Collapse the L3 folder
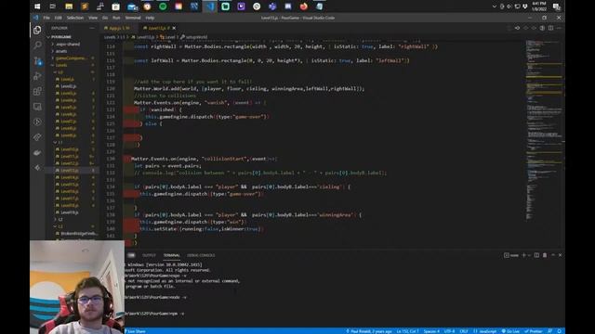This screenshot has width=595, height=334. coord(73,226)
